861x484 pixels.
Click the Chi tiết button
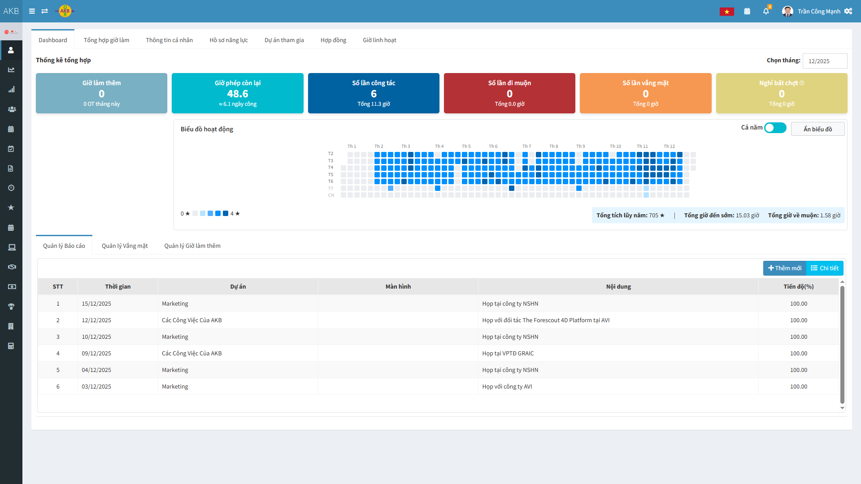(825, 268)
